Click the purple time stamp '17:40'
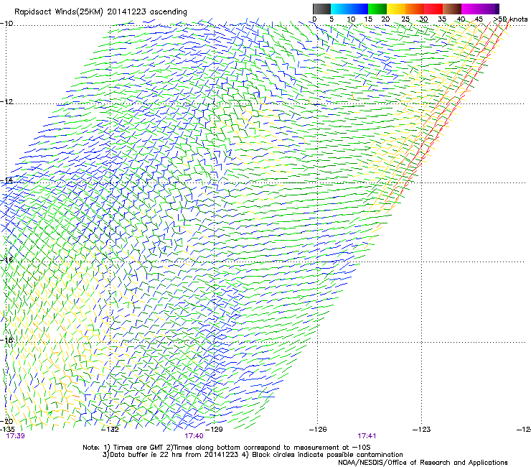531x467 pixels. tap(194, 436)
